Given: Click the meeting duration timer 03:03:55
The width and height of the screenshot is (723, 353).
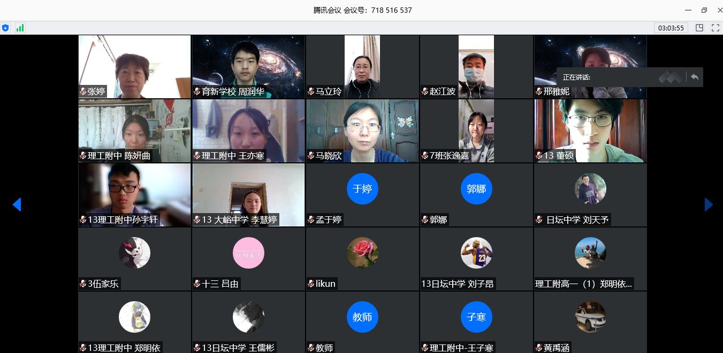Looking at the screenshot, I should point(671,28).
